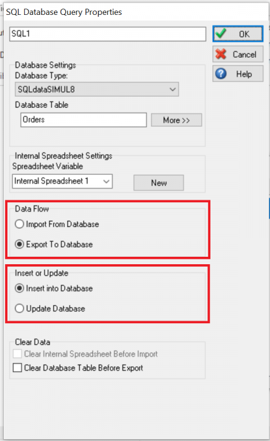Click the Orders database table field

click(83, 120)
